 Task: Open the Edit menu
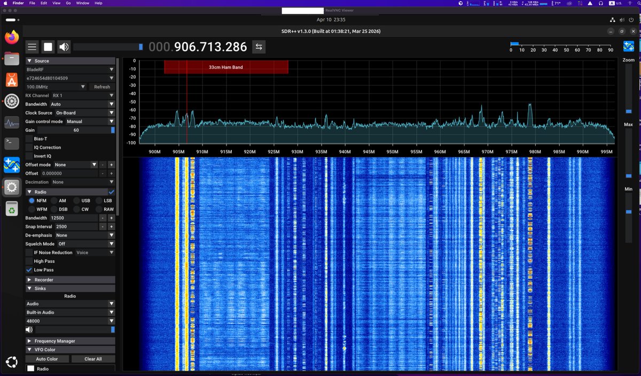[44, 3]
